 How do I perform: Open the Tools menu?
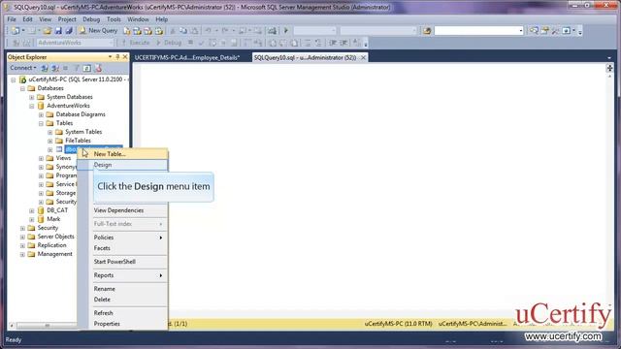click(114, 19)
